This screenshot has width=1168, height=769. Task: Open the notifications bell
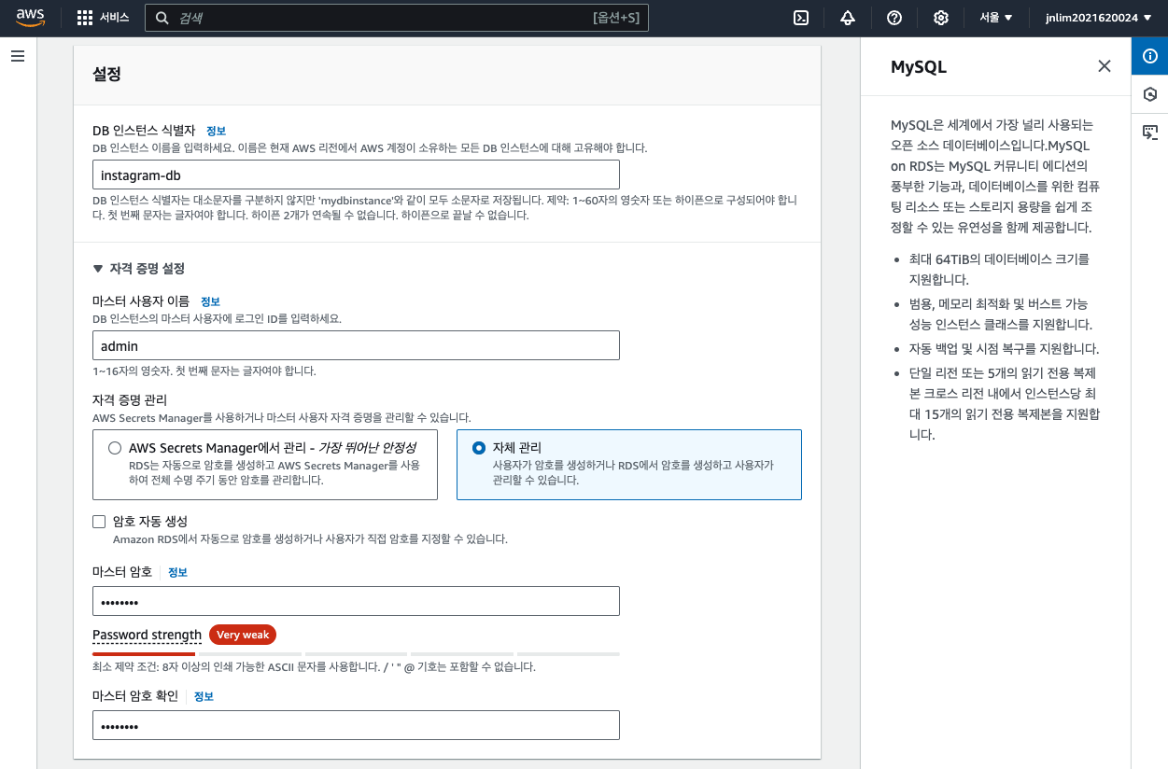848,18
